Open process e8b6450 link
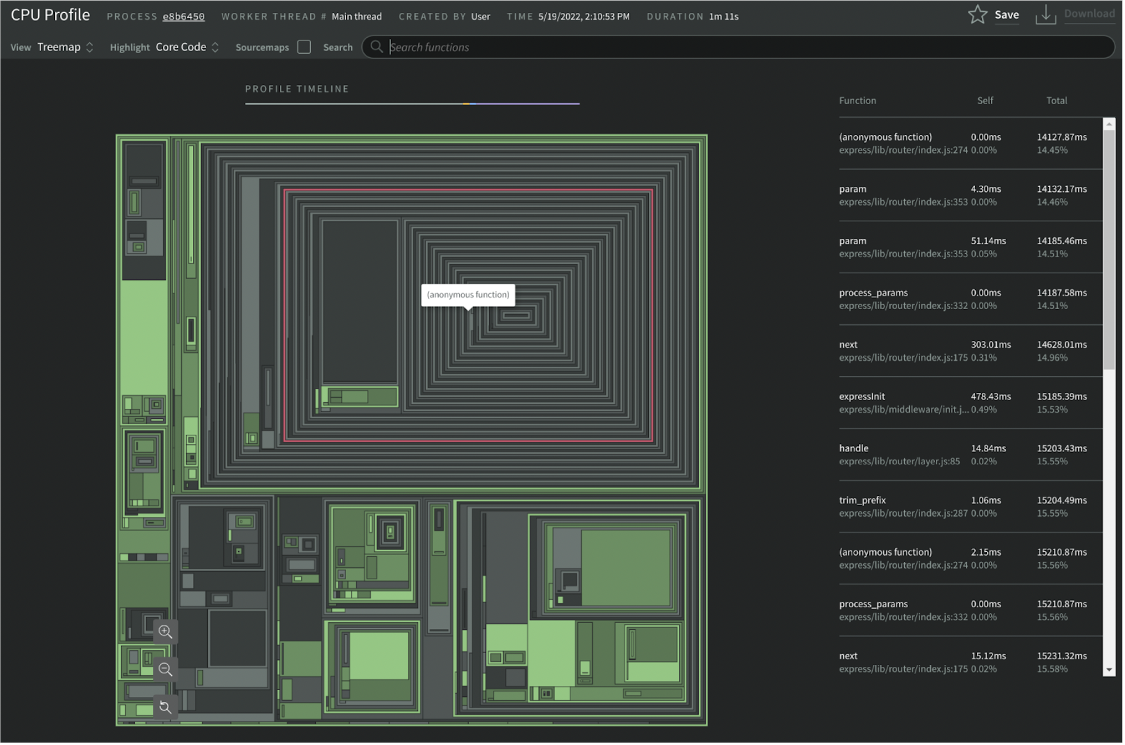This screenshot has height=745, width=1125. click(x=184, y=17)
